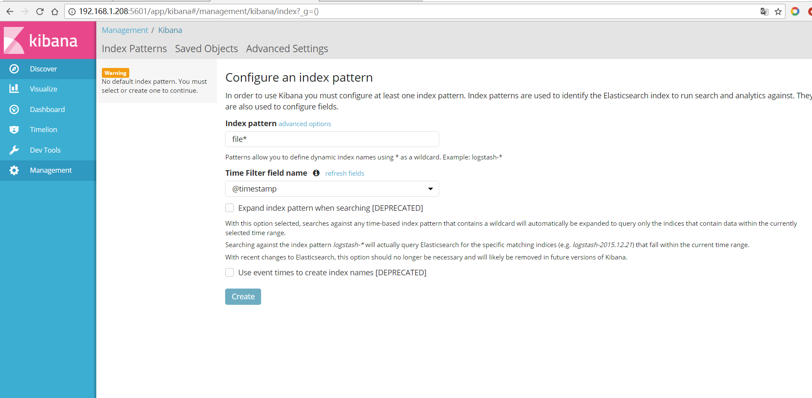Screen dimensions: 812x398
Task: Bookmark this page with the star icon
Action: [778, 12]
